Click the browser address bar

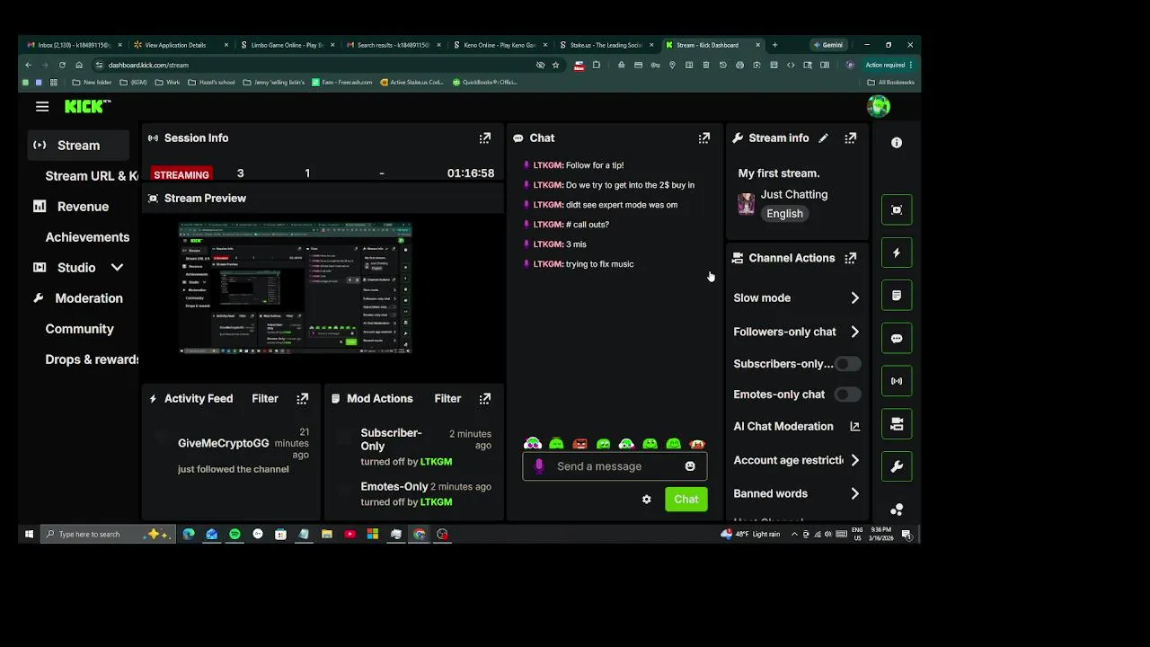(x=314, y=65)
